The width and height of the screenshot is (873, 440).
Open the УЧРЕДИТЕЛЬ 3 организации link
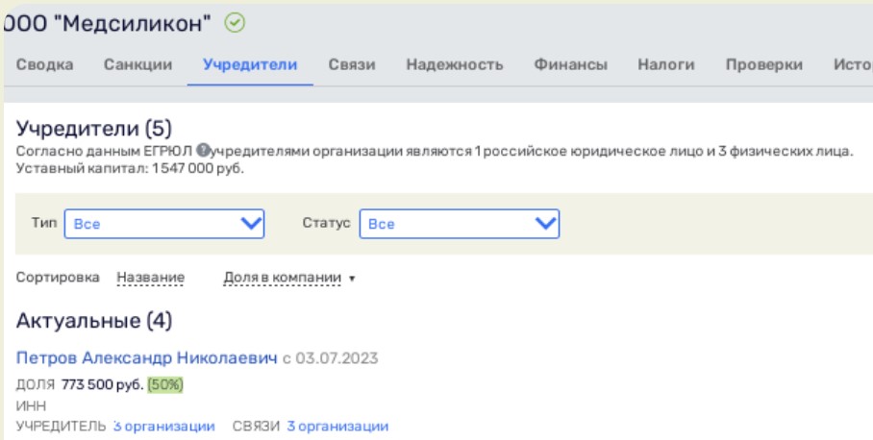pos(163,426)
